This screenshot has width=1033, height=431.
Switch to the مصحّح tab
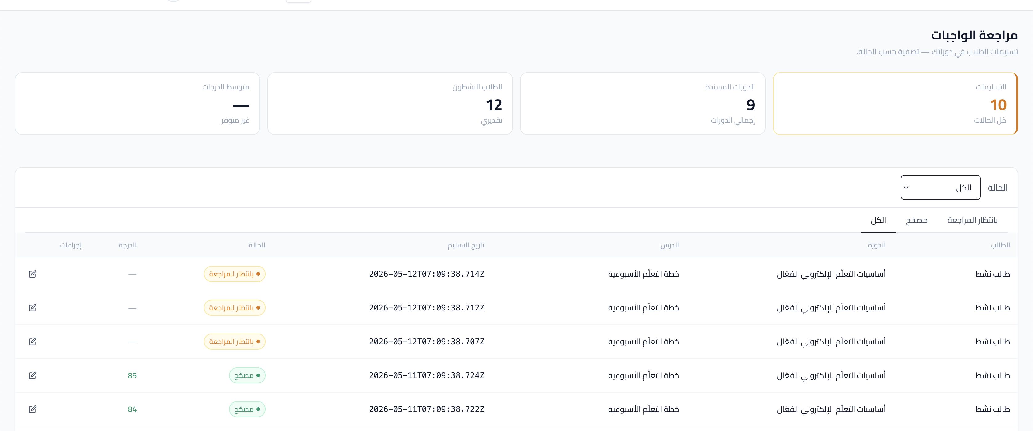click(x=916, y=220)
